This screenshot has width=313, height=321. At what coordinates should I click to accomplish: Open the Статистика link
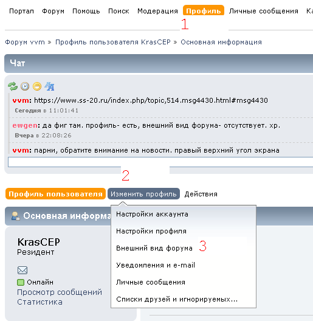point(40,302)
